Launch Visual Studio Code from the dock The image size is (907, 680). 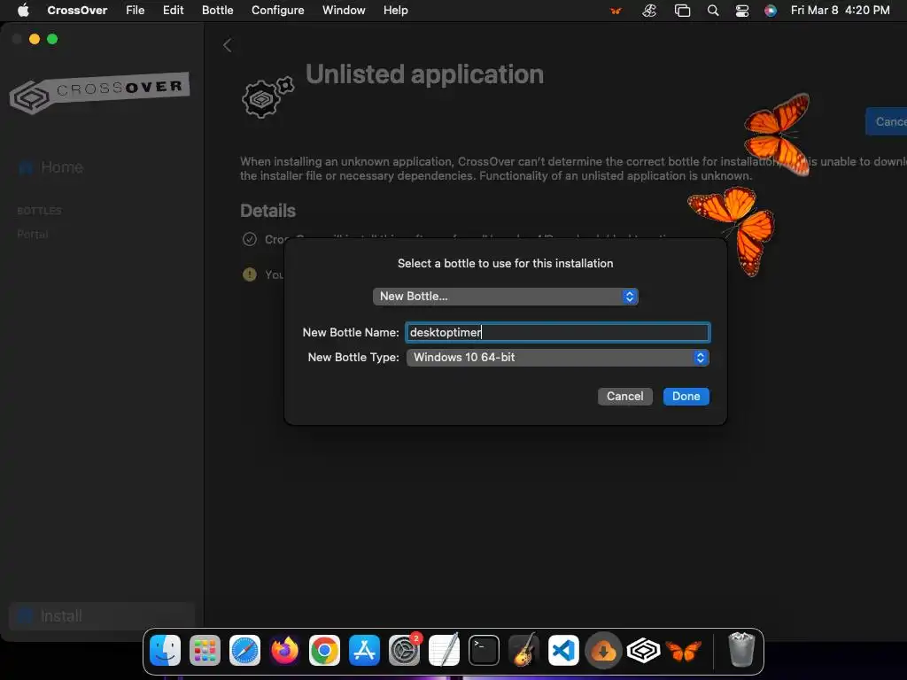pos(564,650)
